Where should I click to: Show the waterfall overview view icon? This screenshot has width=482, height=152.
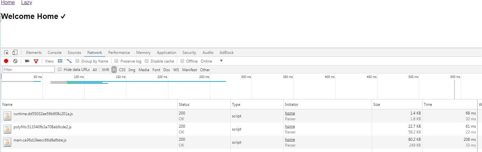pyautogui.click(x=69, y=61)
